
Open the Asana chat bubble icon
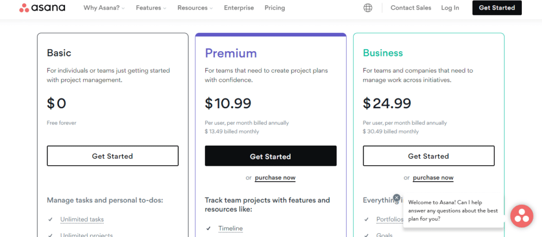(x=521, y=216)
